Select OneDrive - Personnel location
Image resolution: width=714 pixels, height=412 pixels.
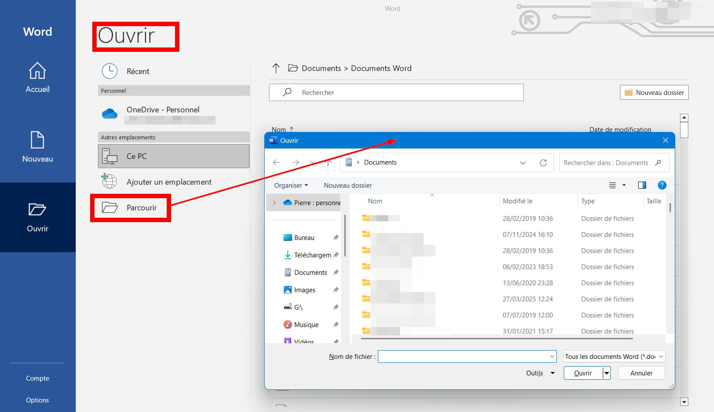pyautogui.click(x=174, y=113)
